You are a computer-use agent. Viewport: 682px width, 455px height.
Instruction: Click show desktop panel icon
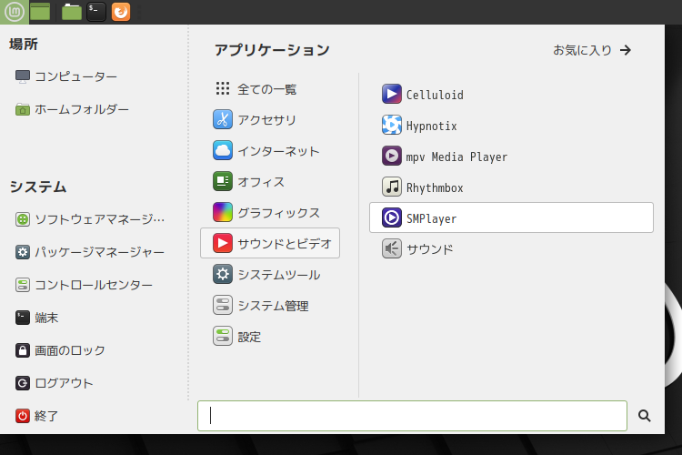click(x=40, y=12)
